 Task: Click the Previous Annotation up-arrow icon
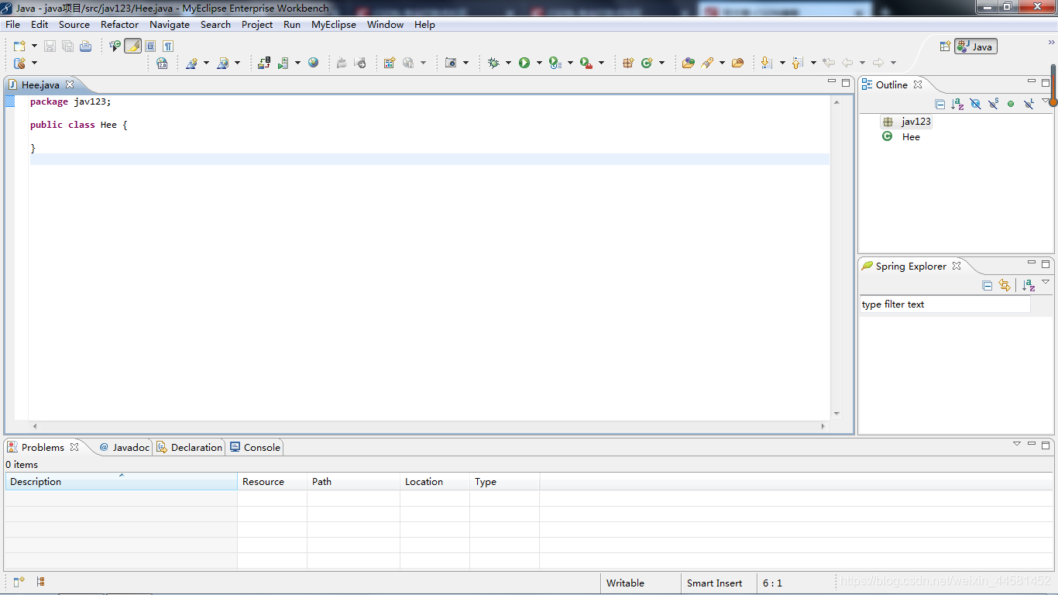(798, 63)
